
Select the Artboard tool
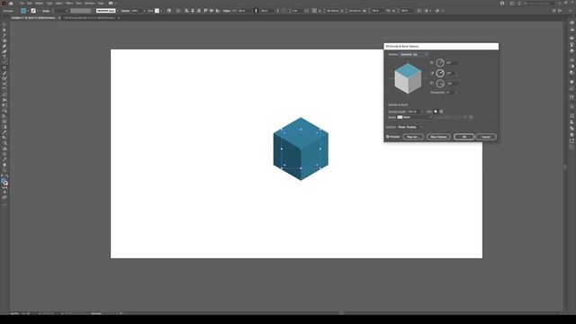(x=4, y=154)
